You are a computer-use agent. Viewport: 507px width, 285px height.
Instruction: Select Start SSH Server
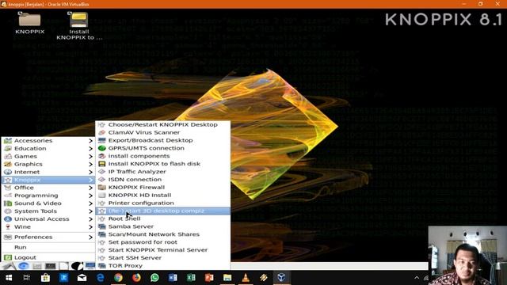point(163,258)
